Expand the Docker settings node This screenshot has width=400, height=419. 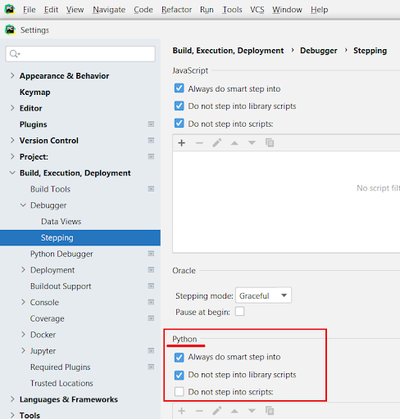pyautogui.click(x=23, y=335)
